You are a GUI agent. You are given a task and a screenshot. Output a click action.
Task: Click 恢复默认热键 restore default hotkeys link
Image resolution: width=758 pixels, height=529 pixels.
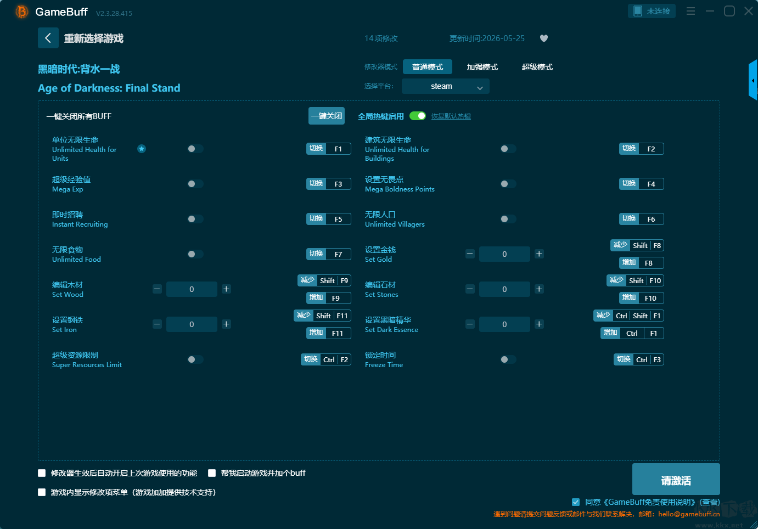[x=451, y=116]
